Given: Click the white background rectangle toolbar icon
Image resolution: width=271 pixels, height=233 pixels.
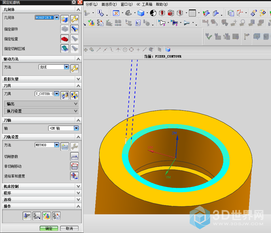Looking at the screenshot, I should pyautogui.click(x=192, y=13).
